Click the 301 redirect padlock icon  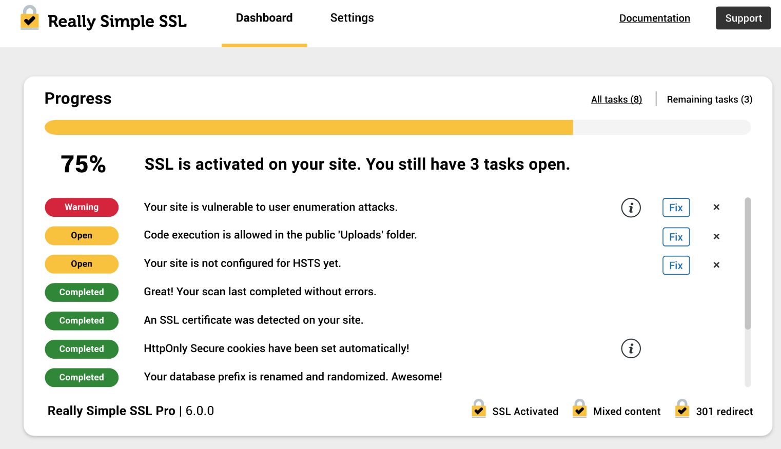point(682,409)
